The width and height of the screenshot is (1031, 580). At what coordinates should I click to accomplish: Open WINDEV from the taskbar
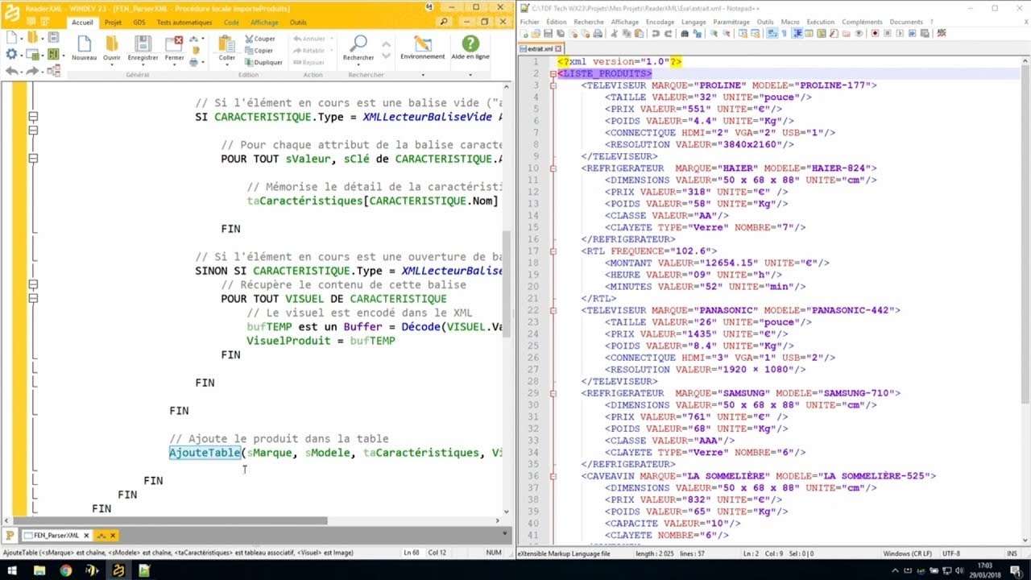(118, 570)
